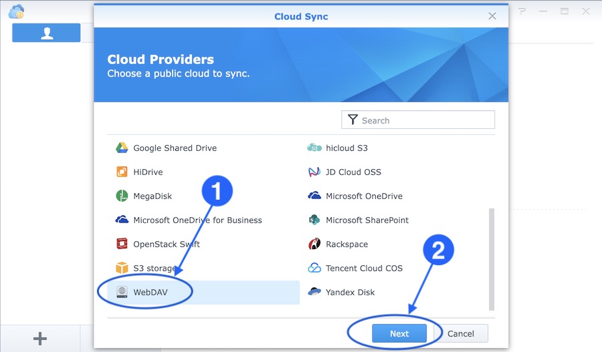Click the MegaDisk green icon

(122, 196)
